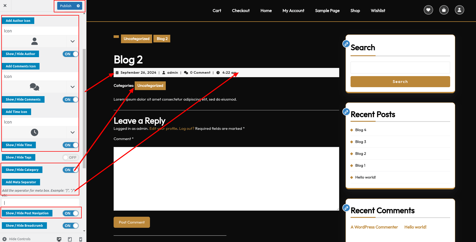Enable the Show / Hide Tags switch
Image resolution: width=476 pixels, height=242 pixels.
pyautogui.click(x=71, y=157)
